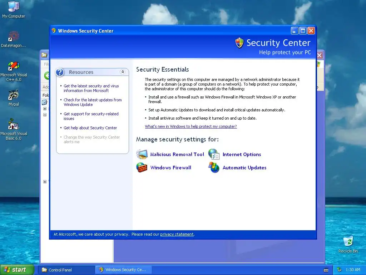Screen dimensions: 366x275
Task: Click Change the way Security Center alerts me
Action: click(x=92, y=139)
